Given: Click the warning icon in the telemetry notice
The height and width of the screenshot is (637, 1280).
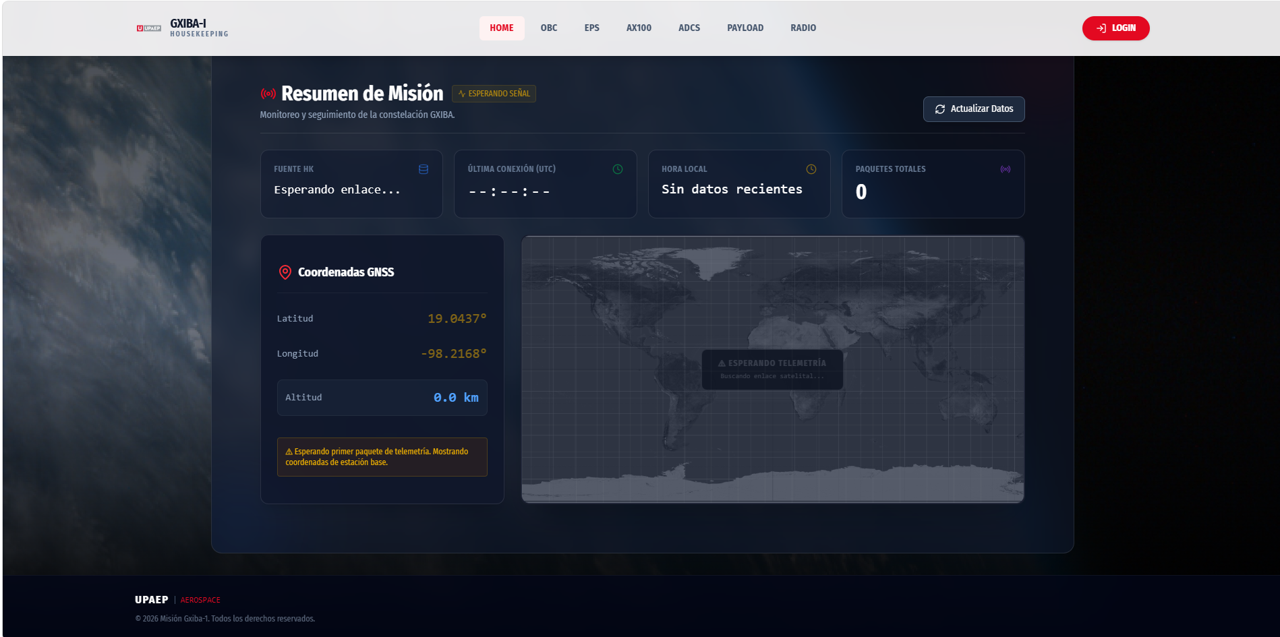Looking at the screenshot, I should coord(289,452).
